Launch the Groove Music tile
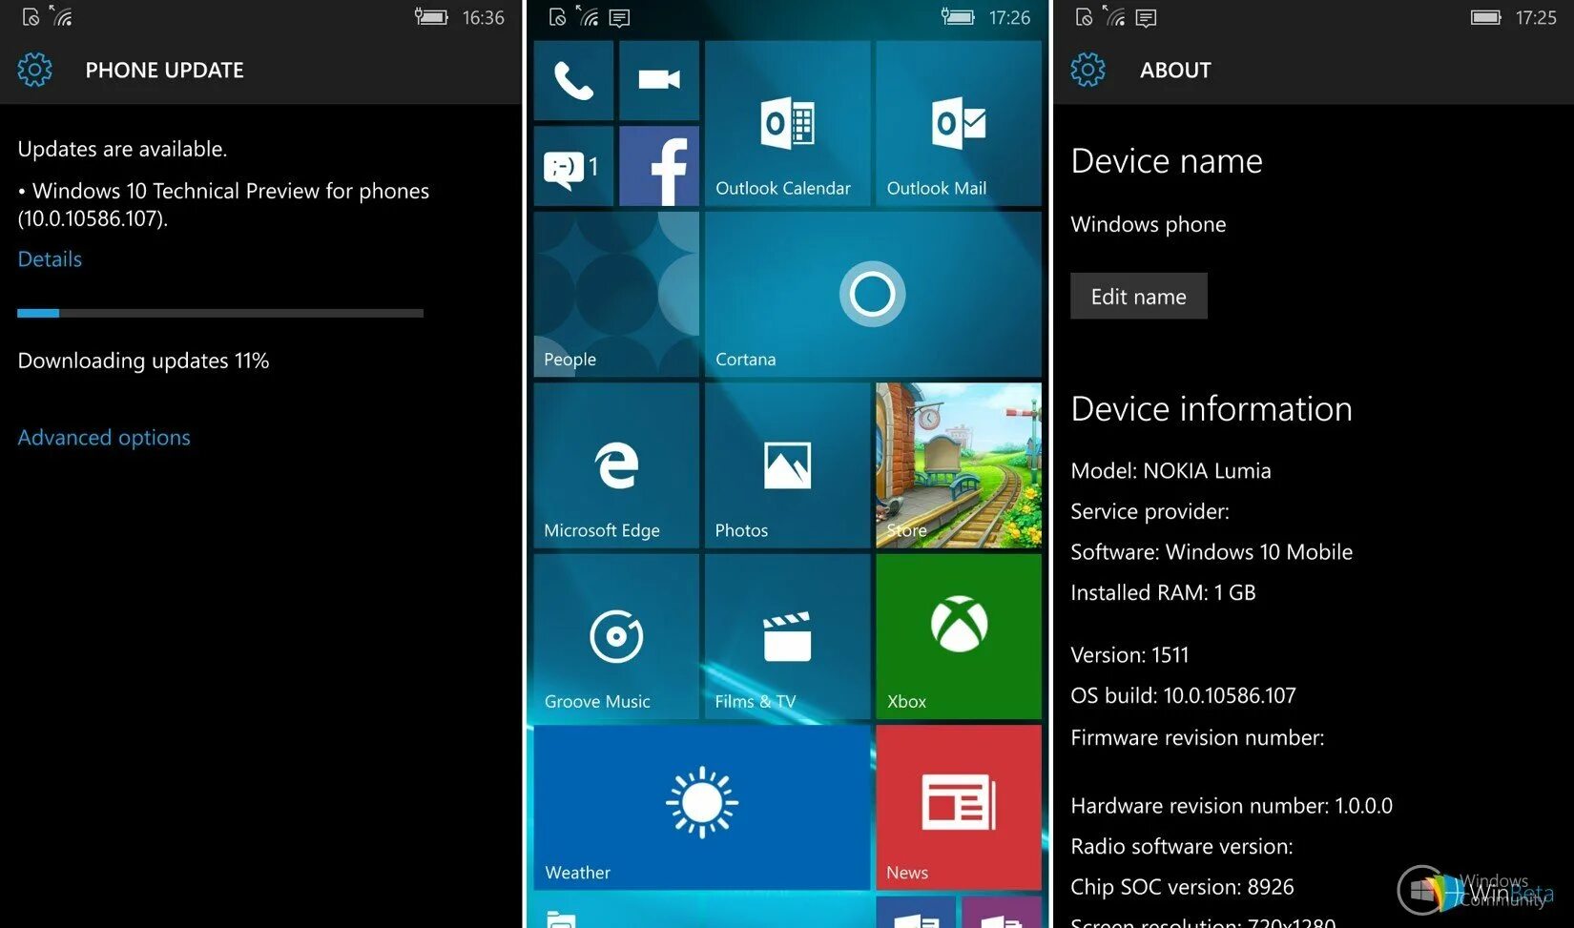1574x928 pixels. coord(616,636)
